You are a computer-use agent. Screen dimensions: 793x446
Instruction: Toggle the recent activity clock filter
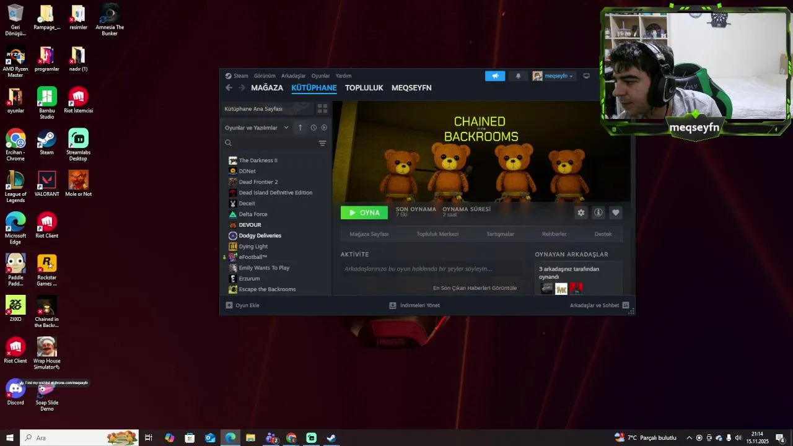click(313, 128)
